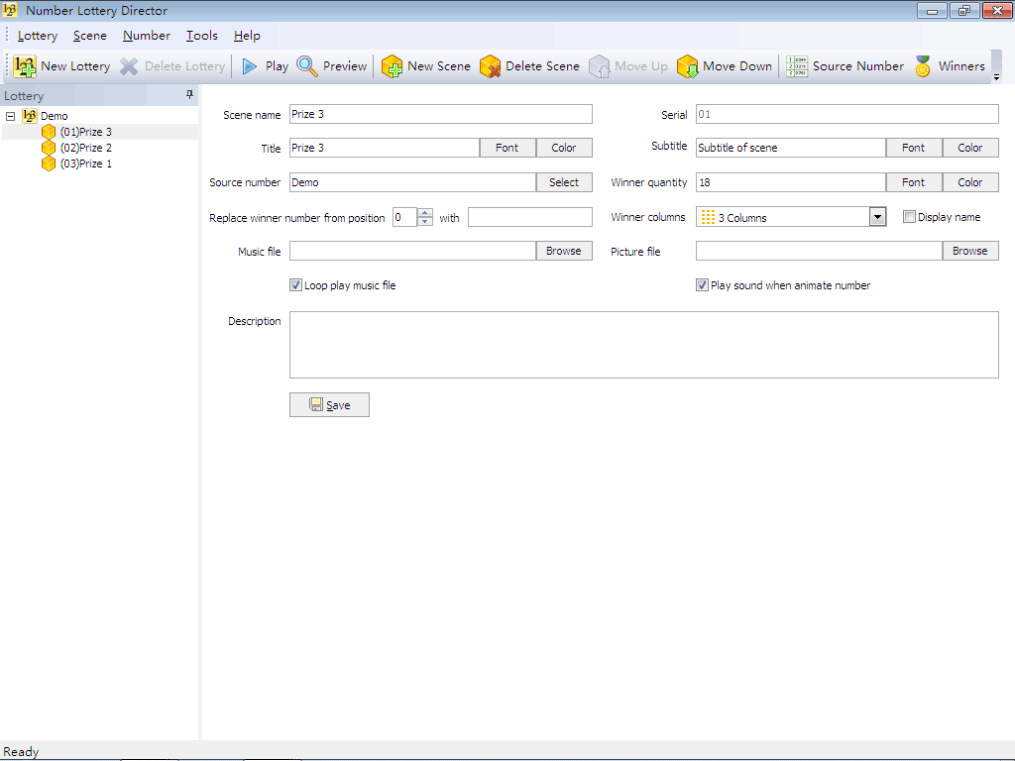
Task: Open the Winner columns dropdown arrow
Action: [877, 217]
